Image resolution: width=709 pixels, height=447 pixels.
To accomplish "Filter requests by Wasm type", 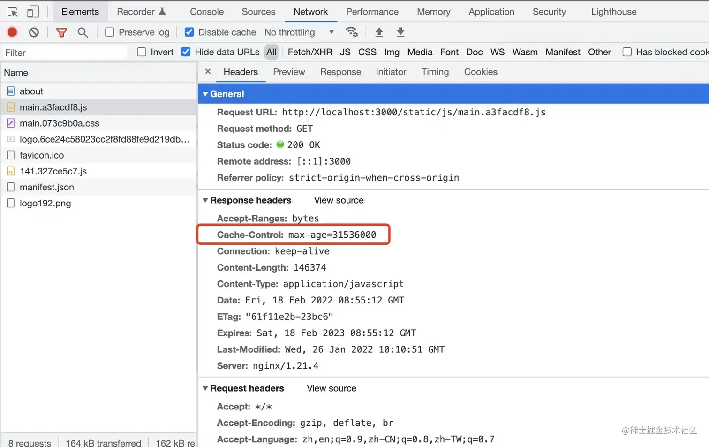I will click(x=525, y=52).
